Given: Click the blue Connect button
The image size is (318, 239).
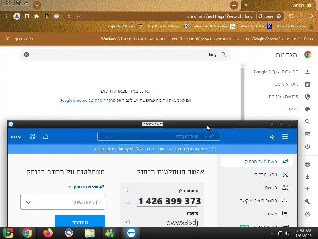Looking at the screenshot, I should [80, 221].
